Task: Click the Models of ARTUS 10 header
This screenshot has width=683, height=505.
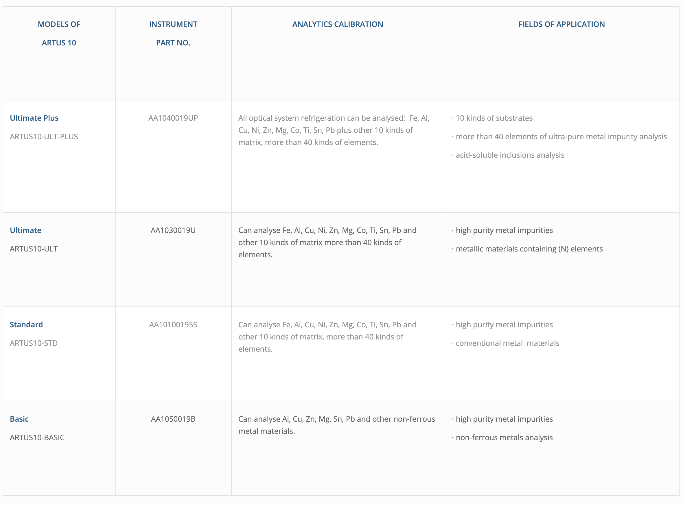Action: click(59, 33)
